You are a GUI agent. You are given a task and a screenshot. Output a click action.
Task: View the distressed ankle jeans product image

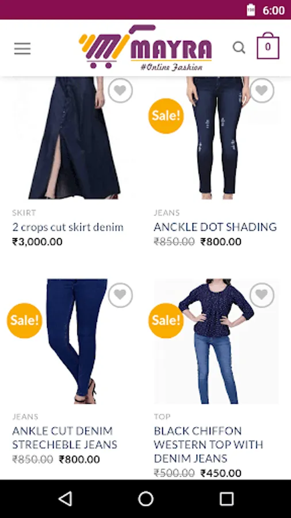216,138
